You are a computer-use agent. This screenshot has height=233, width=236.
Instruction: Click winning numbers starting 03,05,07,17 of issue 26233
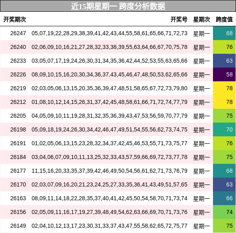point(110,61)
